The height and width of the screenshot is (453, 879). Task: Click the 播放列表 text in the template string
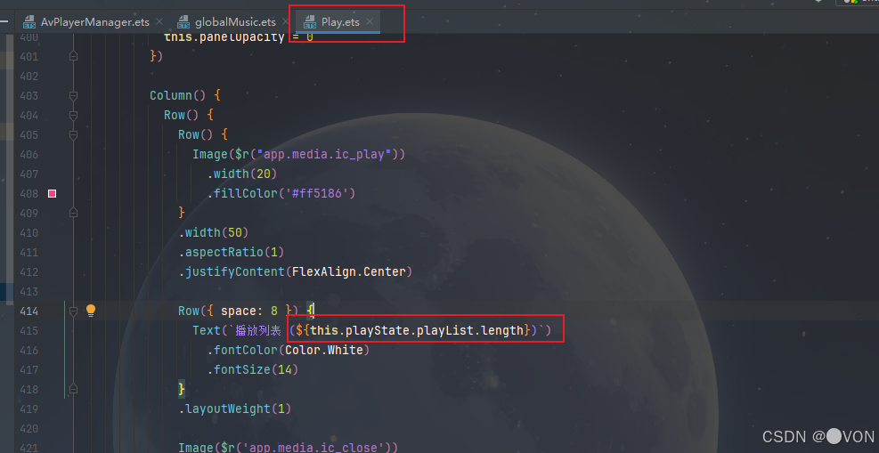pyautogui.click(x=258, y=330)
